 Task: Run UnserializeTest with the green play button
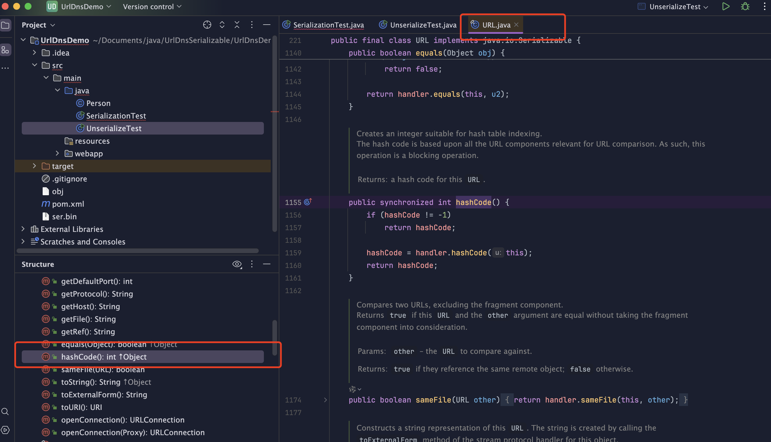point(726,7)
